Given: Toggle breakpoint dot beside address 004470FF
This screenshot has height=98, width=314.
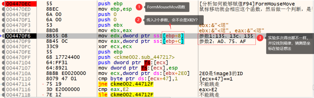Looking at the screenshot, I should point(3,57).
